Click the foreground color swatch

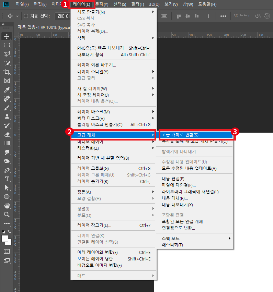pyautogui.click(x=5, y=239)
